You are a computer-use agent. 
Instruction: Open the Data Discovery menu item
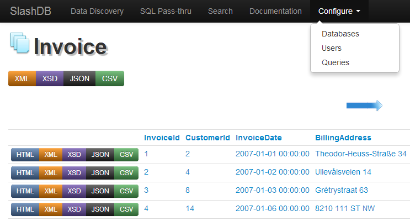97,11
